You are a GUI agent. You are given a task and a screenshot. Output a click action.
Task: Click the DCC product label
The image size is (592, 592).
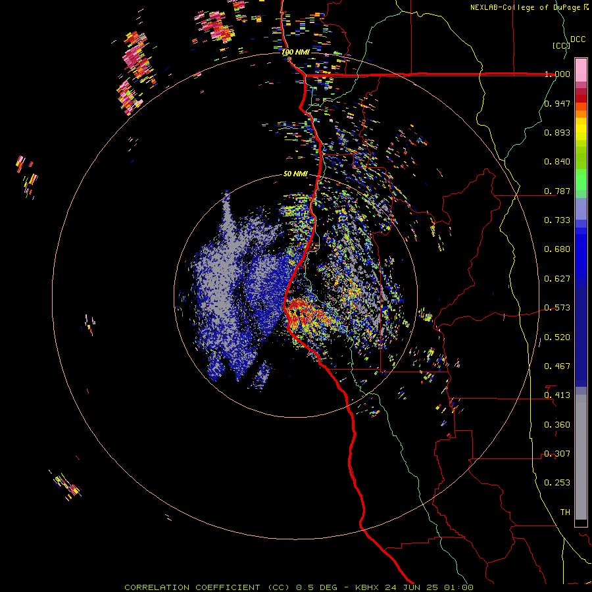(x=578, y=39)
